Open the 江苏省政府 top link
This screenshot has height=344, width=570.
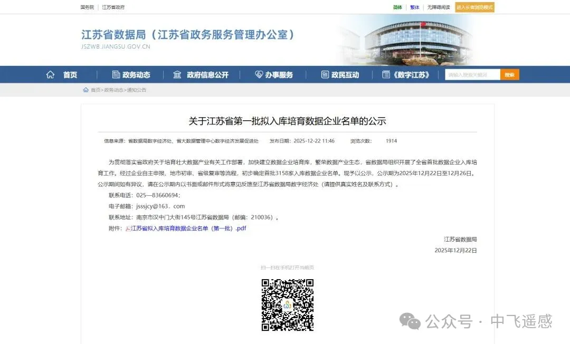(113, 7)
